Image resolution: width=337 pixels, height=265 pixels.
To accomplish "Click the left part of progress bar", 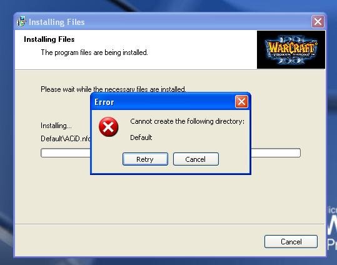I will [66, 152].
